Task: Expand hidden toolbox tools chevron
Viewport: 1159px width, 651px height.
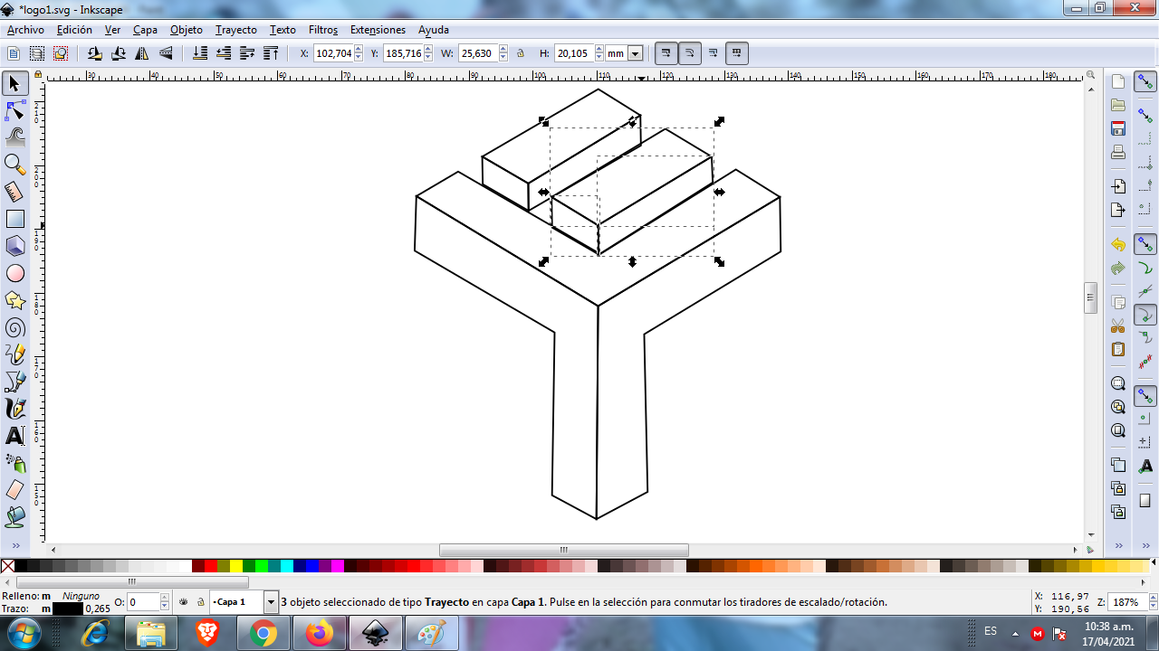Action: [x=15, y=545]
